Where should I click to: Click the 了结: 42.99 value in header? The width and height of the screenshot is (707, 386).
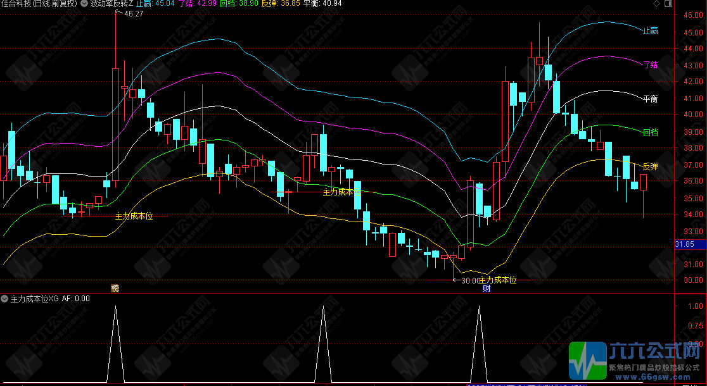point(197,4)
